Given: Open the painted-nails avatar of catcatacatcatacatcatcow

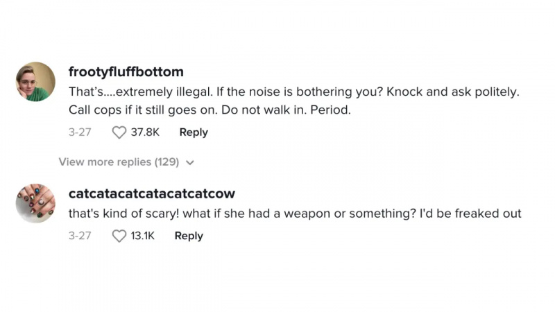Looking at the screenshot, I should tap(35, 203).
